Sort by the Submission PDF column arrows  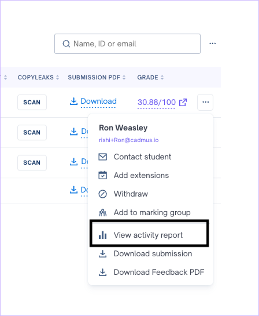pyautogui.click(x=124, y=77)
